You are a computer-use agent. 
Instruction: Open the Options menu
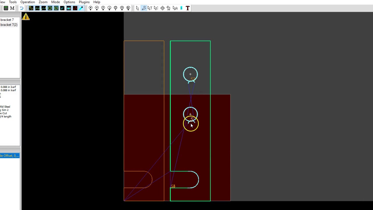coord(69,2)
